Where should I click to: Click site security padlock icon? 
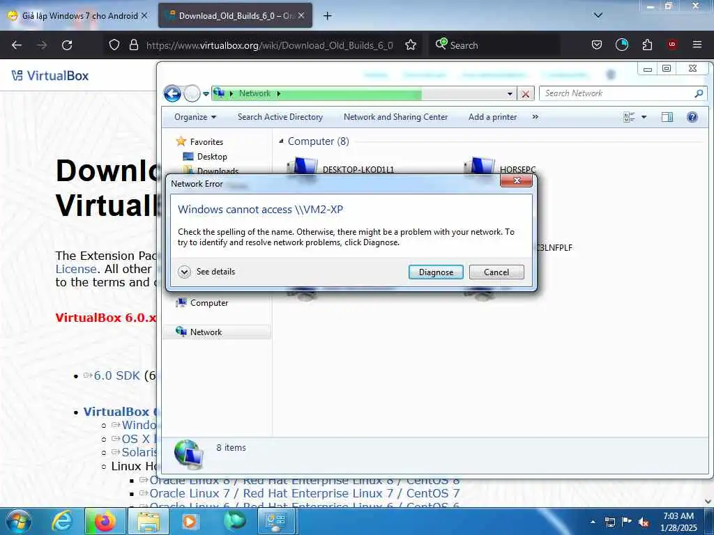tap(133, 45)
